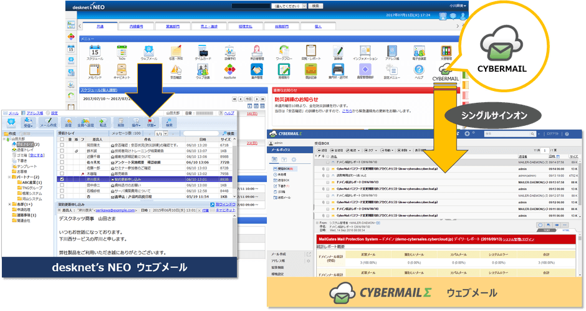Image resolution: width=586 pixels, height=311 pixels.
Task: Click the 返信 reply icon in webmail toolbar
Action: click(x=69, y=121)
